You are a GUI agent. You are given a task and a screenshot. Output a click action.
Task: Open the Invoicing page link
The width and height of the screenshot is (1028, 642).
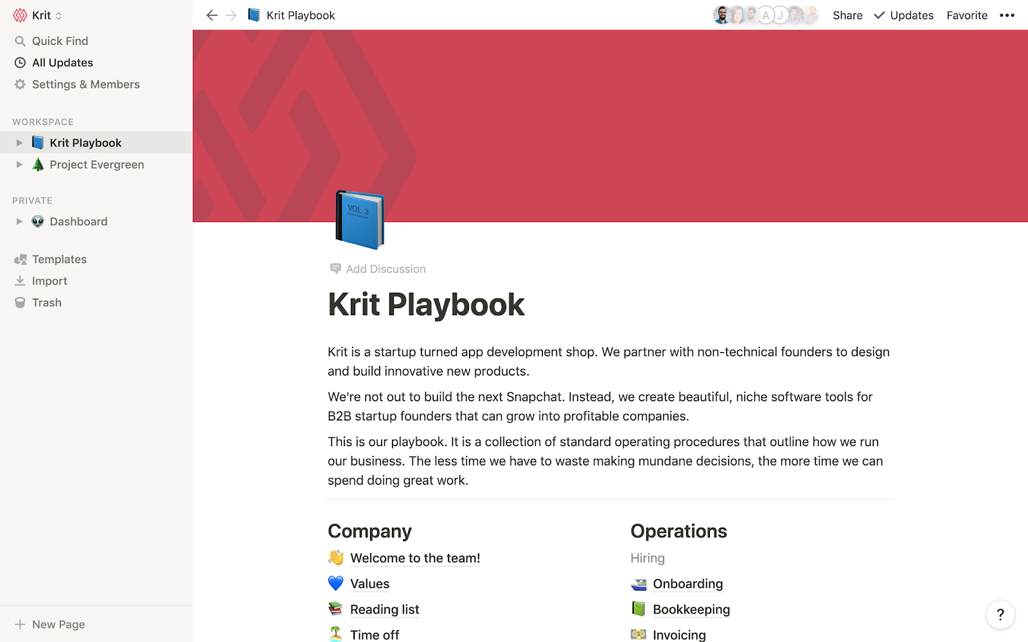pyautogui.click(x=679, y=635)
